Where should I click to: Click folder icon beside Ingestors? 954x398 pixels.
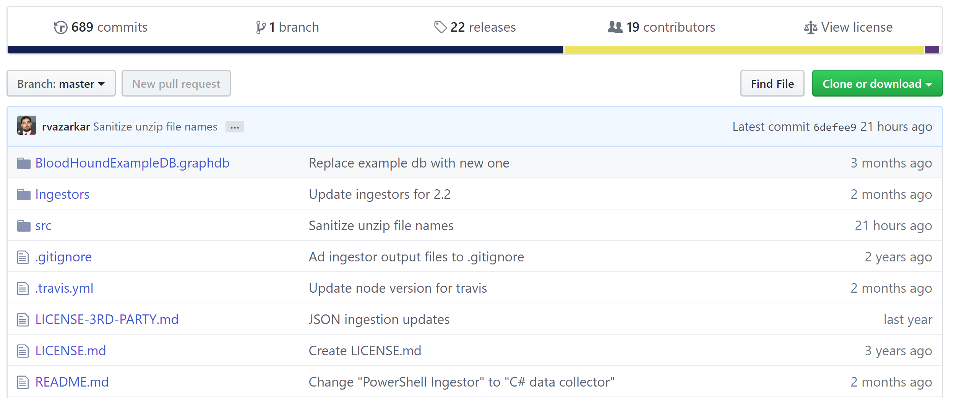click(x=24, y=195)
